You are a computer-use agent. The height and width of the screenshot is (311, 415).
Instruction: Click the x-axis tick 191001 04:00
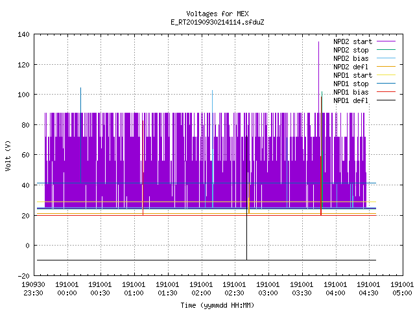[x=335, y=289]
